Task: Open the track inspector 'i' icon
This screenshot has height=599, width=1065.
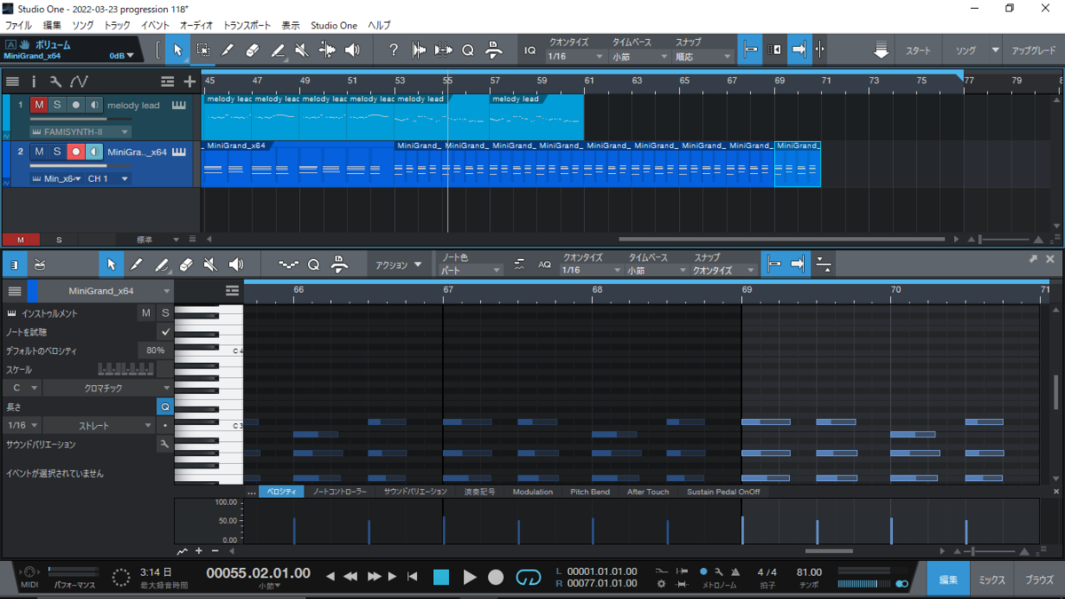Action: pyautogui.click(x=34, y=82)
